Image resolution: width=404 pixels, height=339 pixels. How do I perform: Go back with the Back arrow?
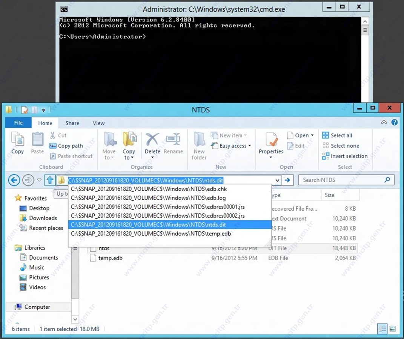click(14, 180)
